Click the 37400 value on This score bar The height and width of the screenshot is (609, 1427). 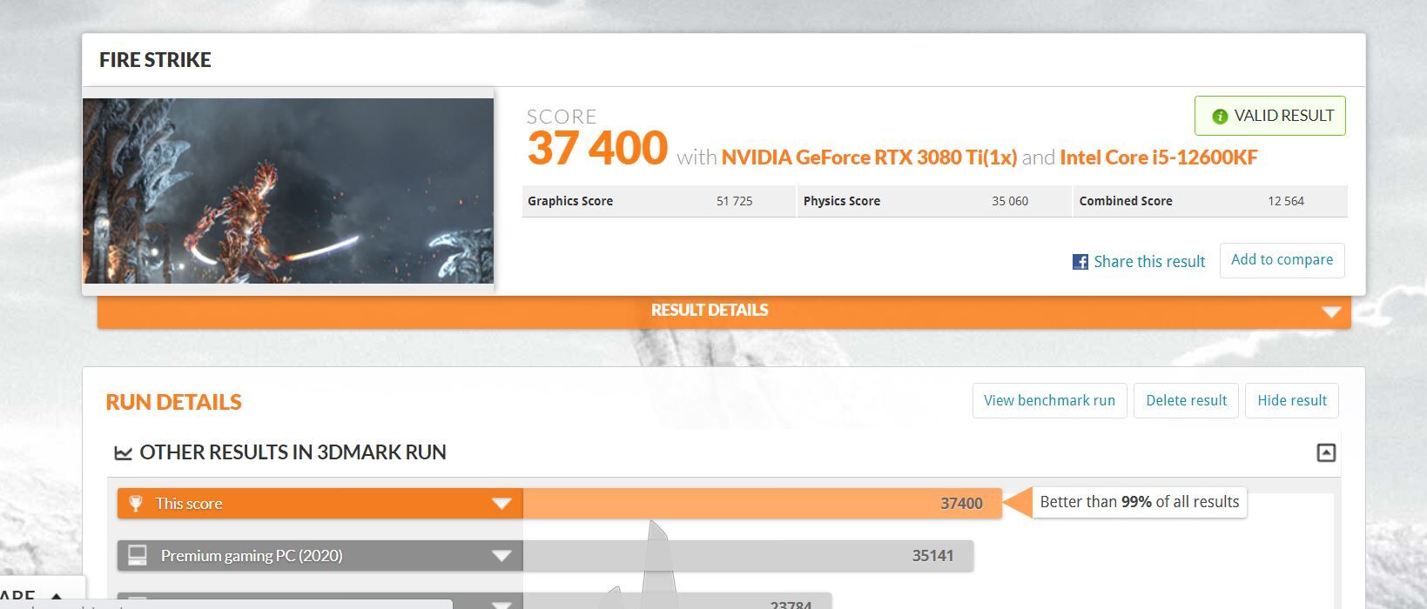[961, 504]
